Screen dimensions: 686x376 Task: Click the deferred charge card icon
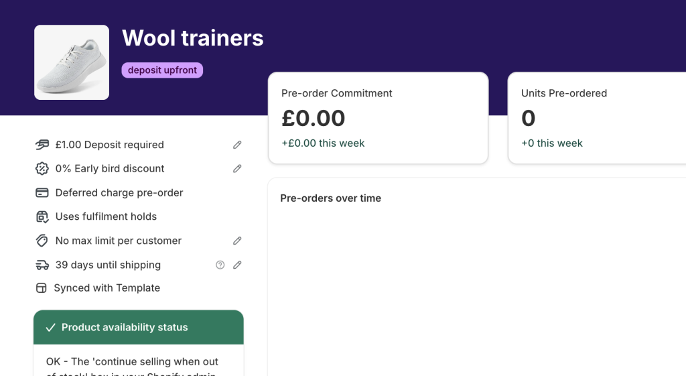42,192
